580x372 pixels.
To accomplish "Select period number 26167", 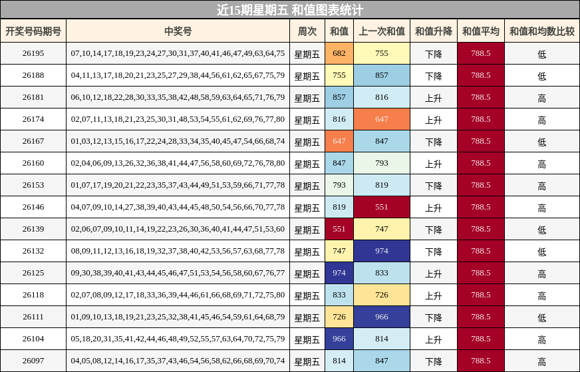I will [x=33, y=141].
